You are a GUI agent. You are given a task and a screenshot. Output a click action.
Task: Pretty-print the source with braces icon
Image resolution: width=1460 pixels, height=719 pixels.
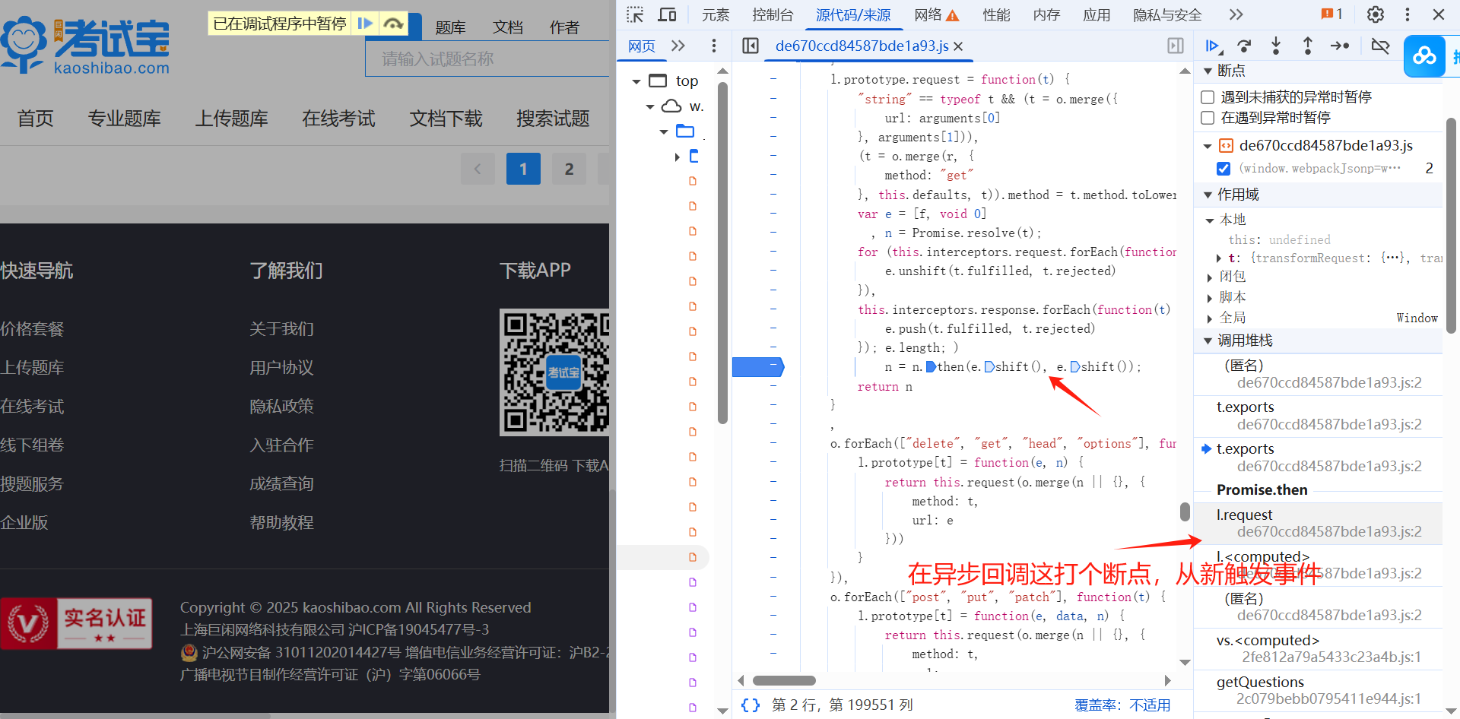pos(751,705)
